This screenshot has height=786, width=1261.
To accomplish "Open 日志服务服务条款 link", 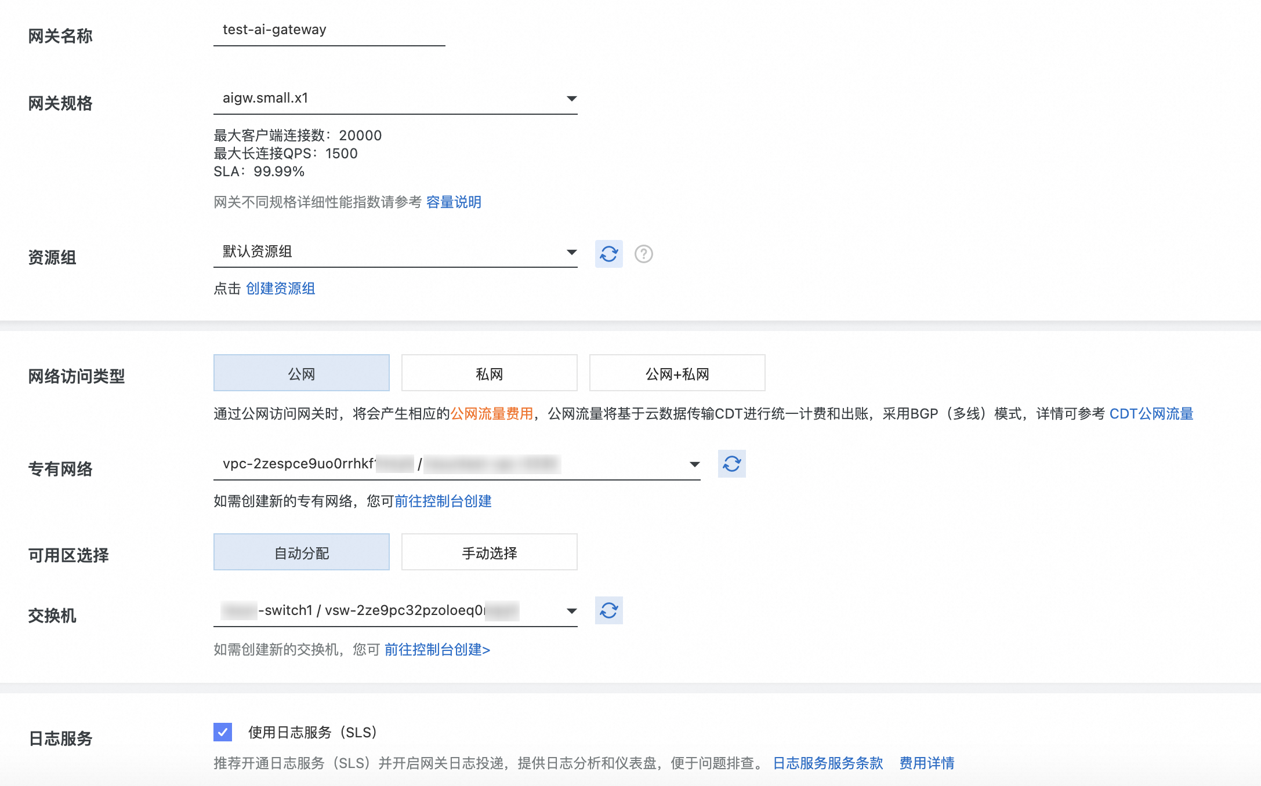I will 828,763.
